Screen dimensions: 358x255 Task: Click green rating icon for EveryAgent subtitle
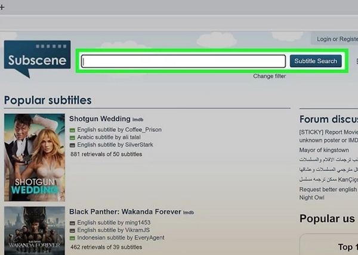point(72,238)
